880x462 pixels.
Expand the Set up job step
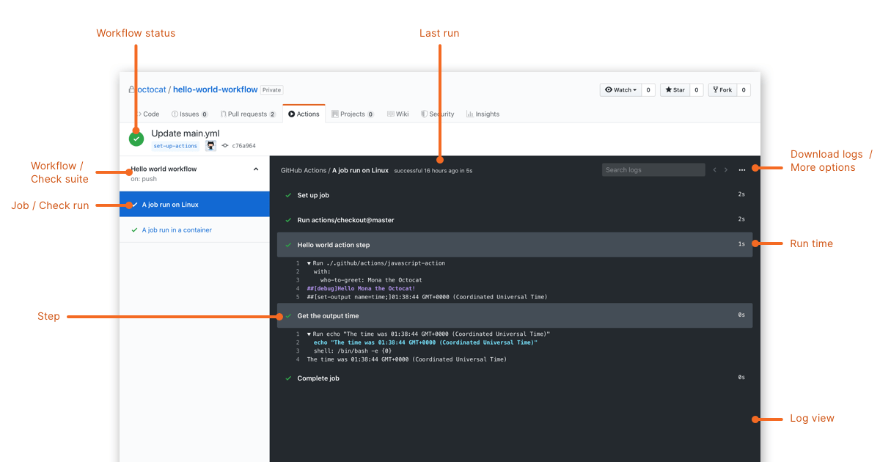315,194
